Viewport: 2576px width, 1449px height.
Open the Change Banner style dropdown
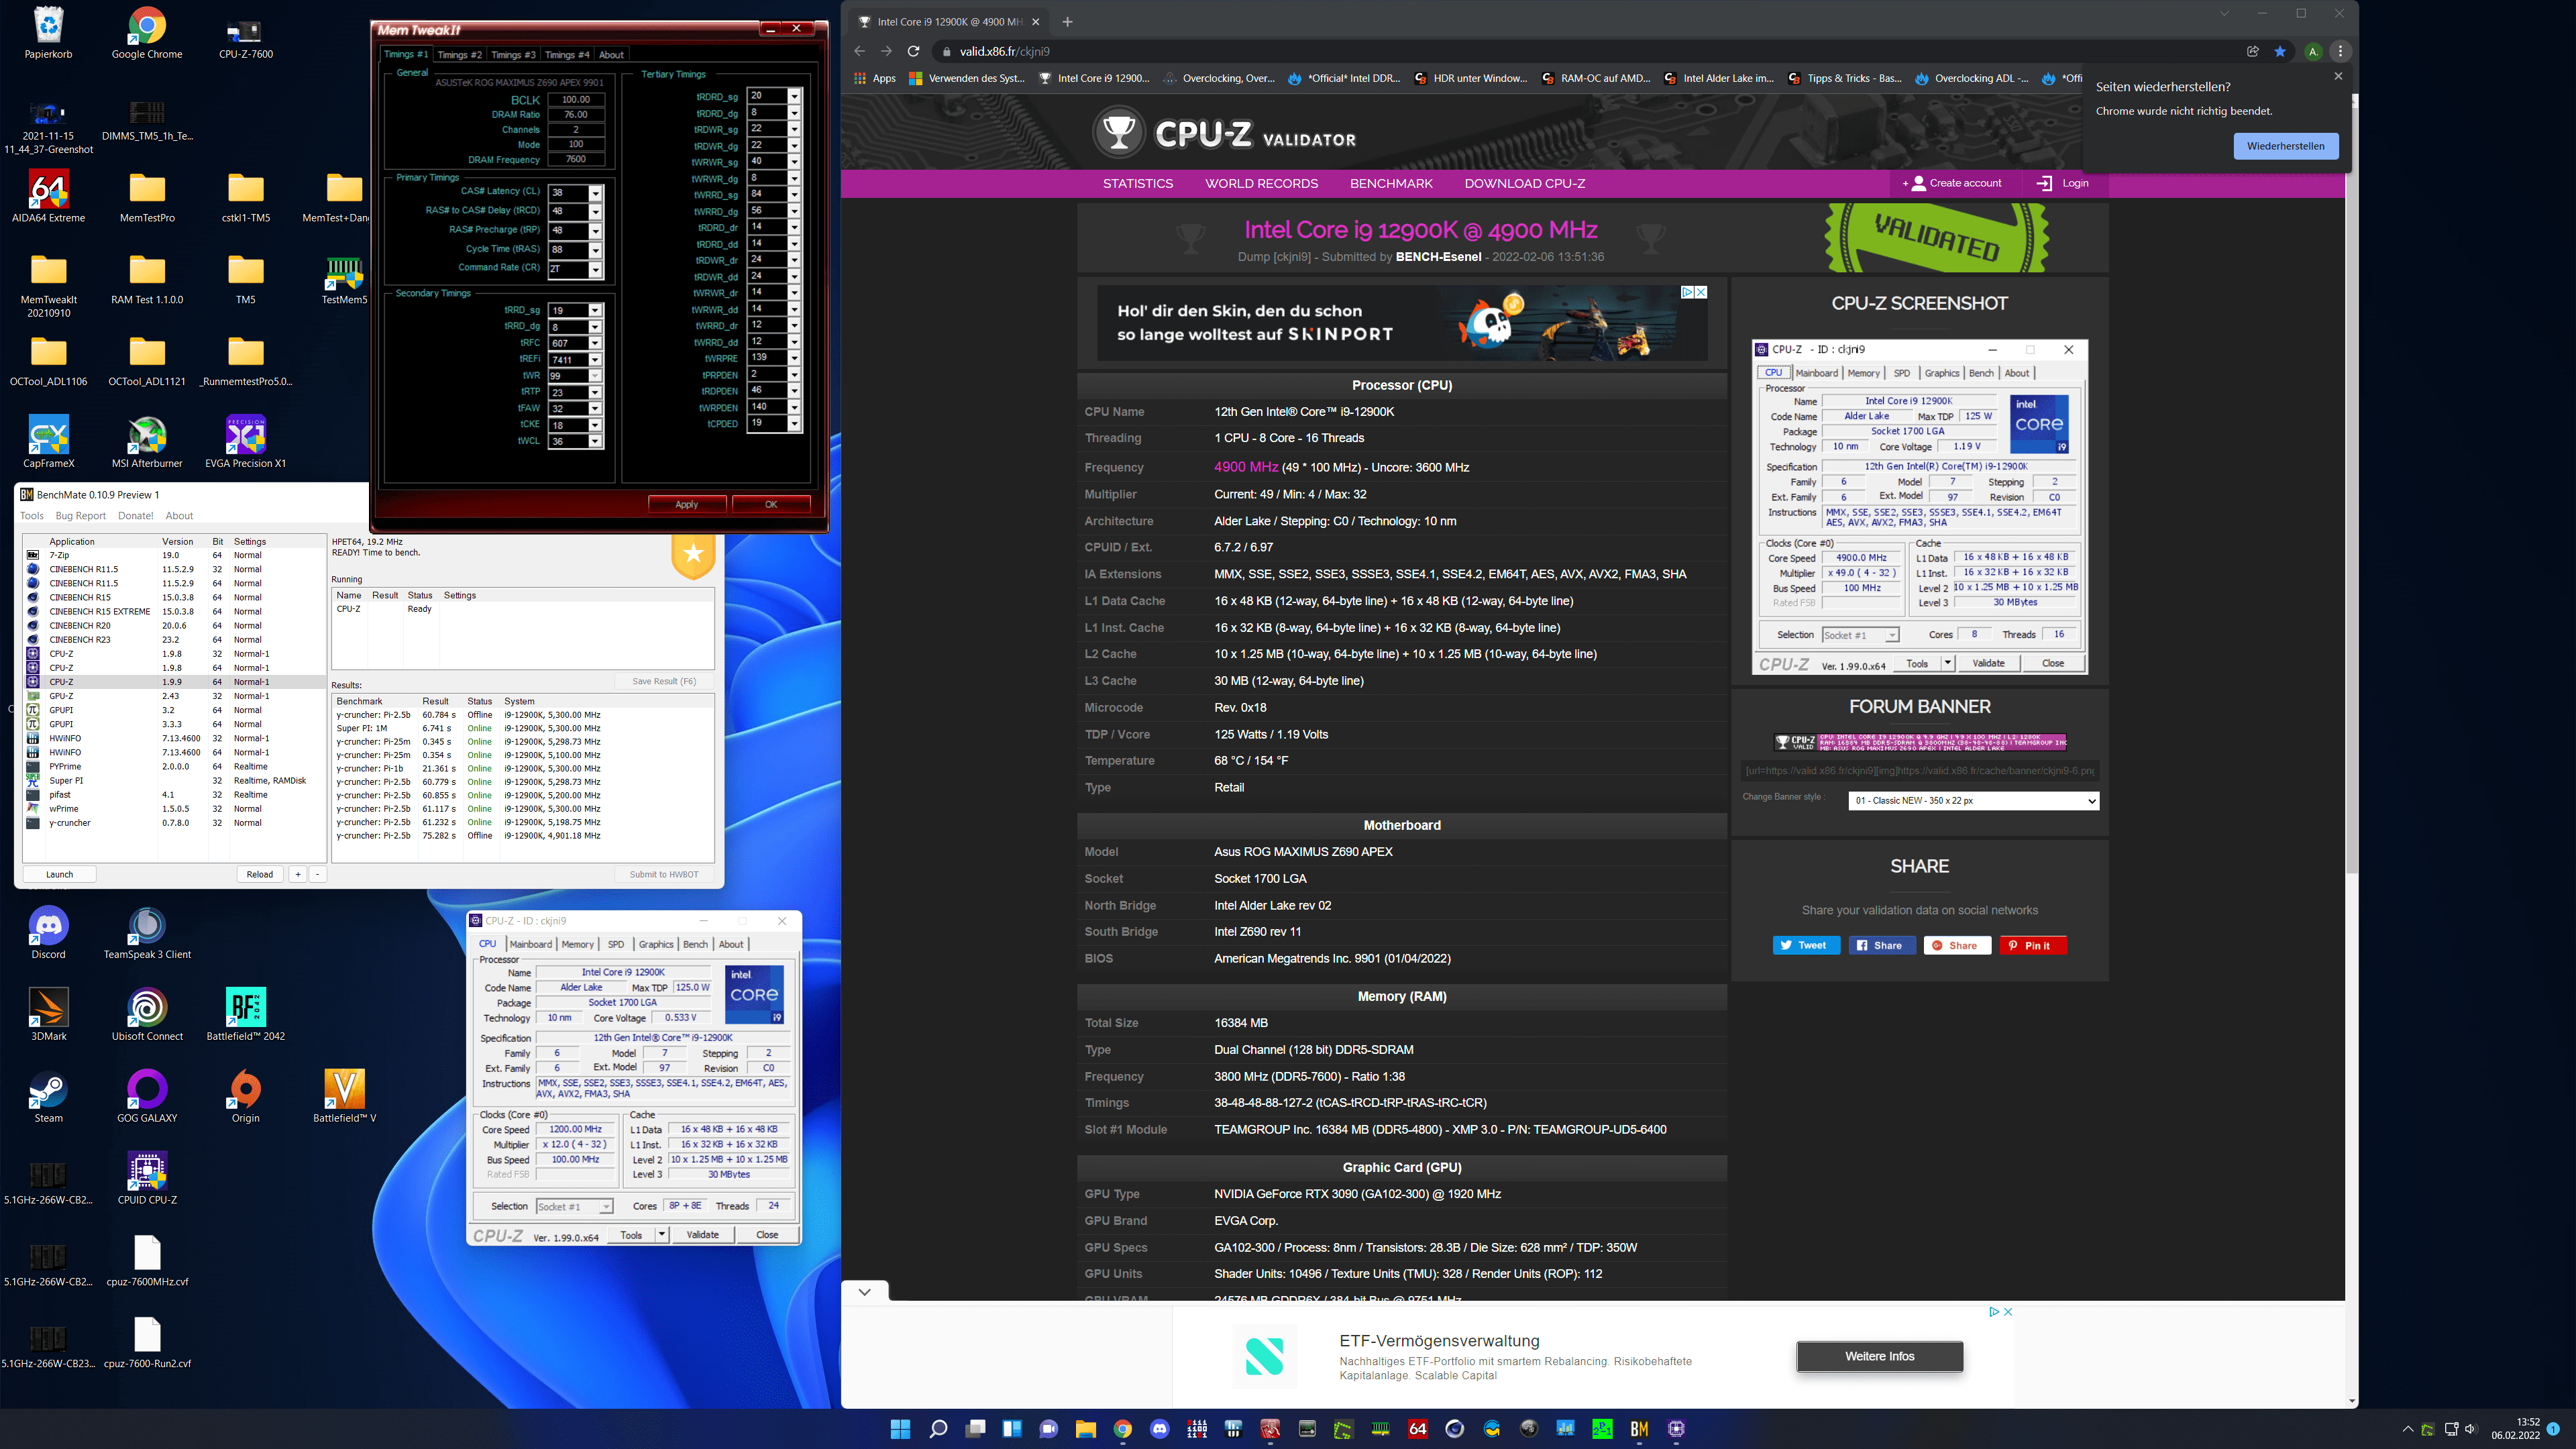click(1973, 801)
